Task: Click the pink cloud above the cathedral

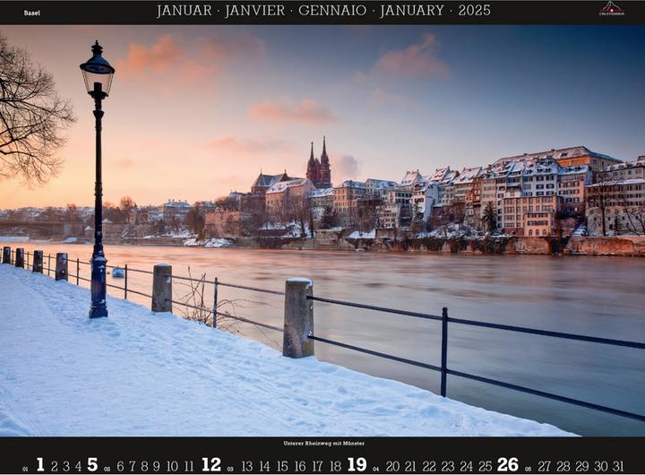Action: click(293, 111)
